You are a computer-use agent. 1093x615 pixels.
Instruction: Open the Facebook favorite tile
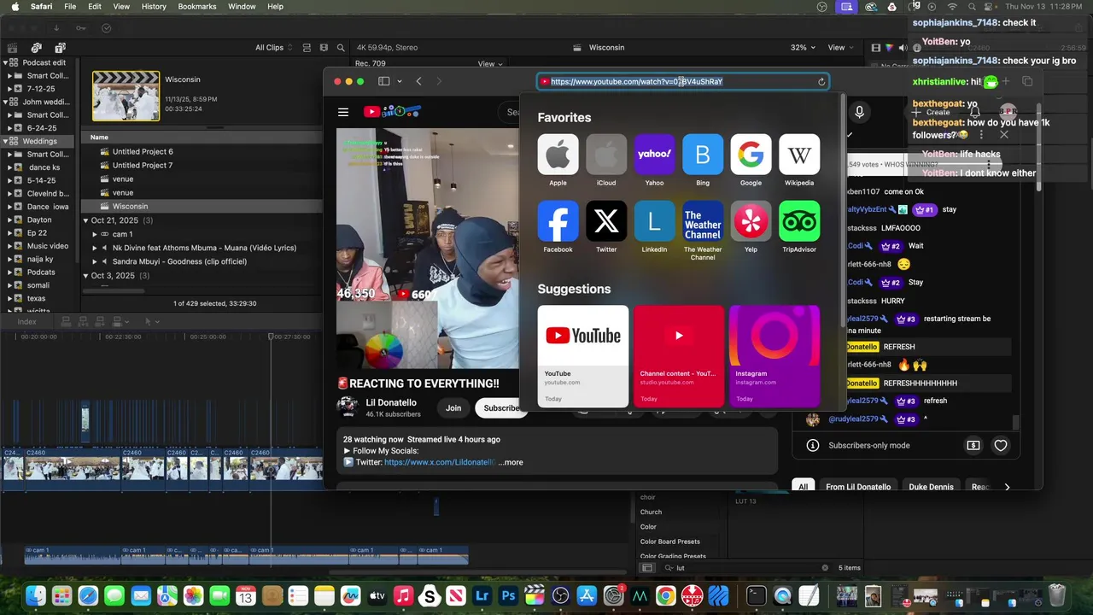pyautogui.click(x=558, y=221)
